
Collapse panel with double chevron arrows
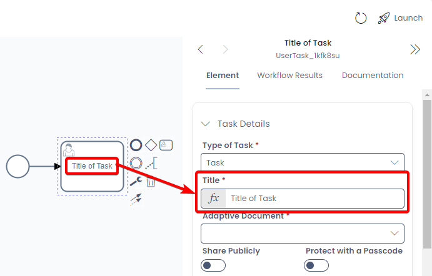coord(414,50)
